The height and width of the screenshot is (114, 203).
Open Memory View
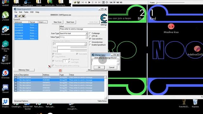click(x=24, y=70)
